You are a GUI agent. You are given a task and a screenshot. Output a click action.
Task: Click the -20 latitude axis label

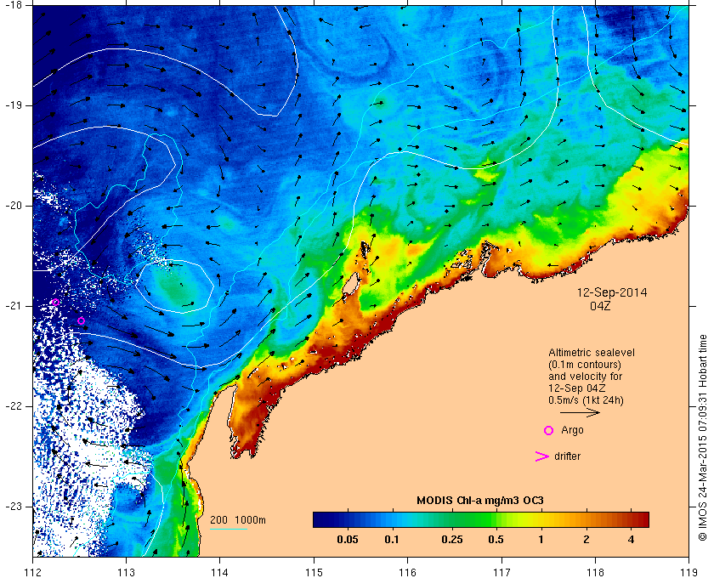12,206
